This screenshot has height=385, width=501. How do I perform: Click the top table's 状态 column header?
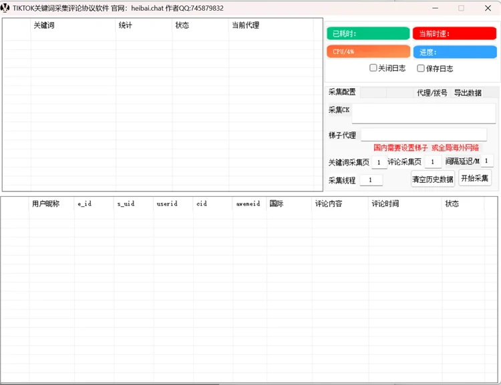click(x=200, y=25)
